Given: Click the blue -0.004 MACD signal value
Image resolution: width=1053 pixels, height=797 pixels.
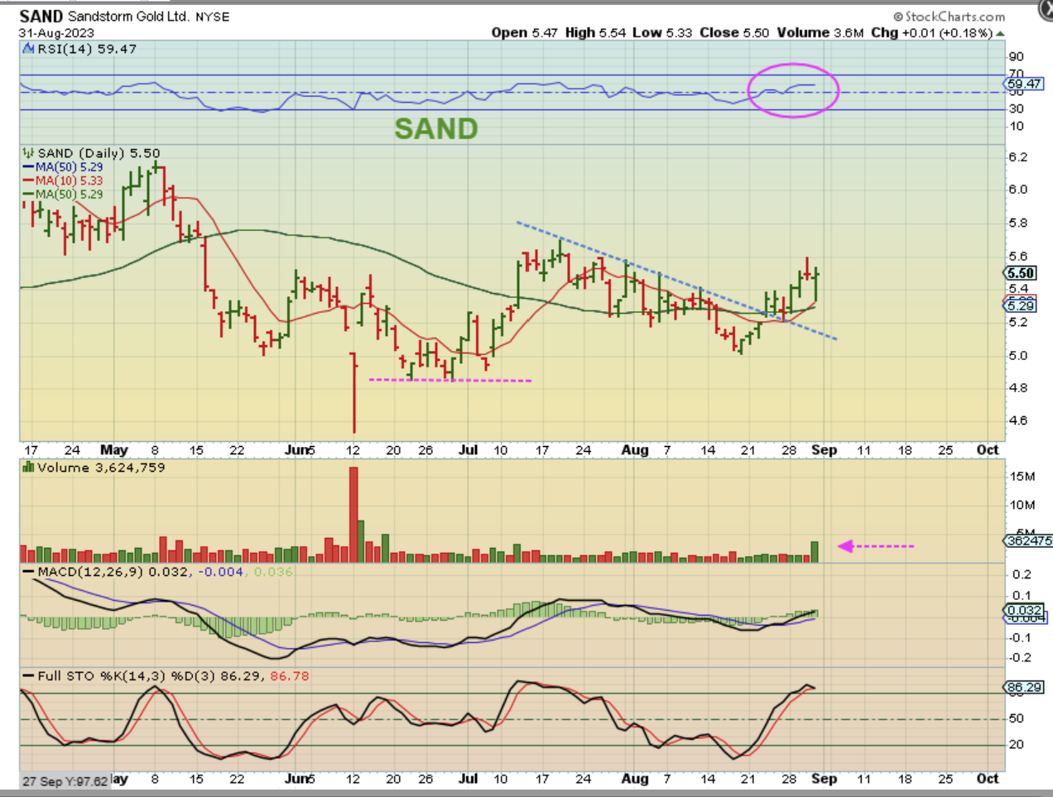Looking at the screenshot, I should 221,572.
